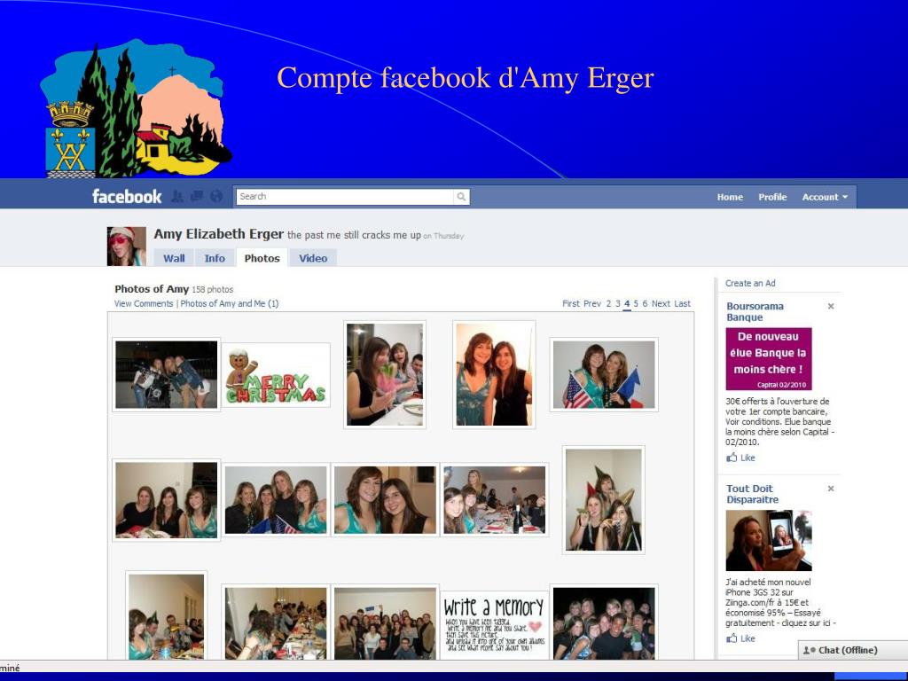Click the View Comments link
The image size is (908, 681).
click(x=144, y=303)
